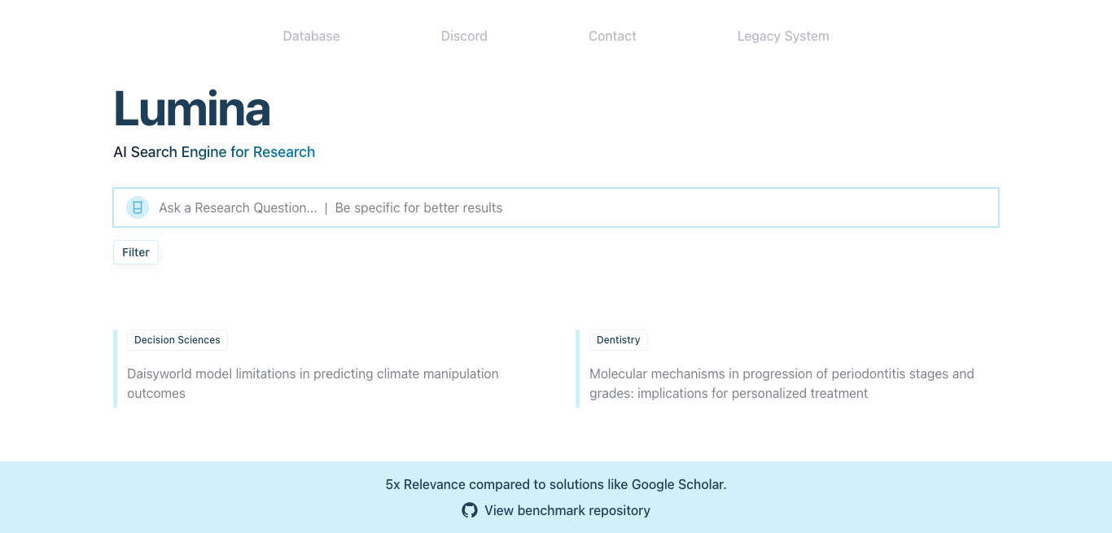Open the Database nav link
The height and width of the screenshot is (533, 1112).
click(x=311, y=36)
